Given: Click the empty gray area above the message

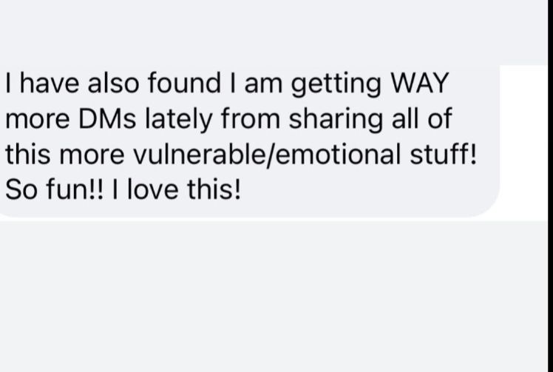Looking at the screenshot, I should [274, 33].
